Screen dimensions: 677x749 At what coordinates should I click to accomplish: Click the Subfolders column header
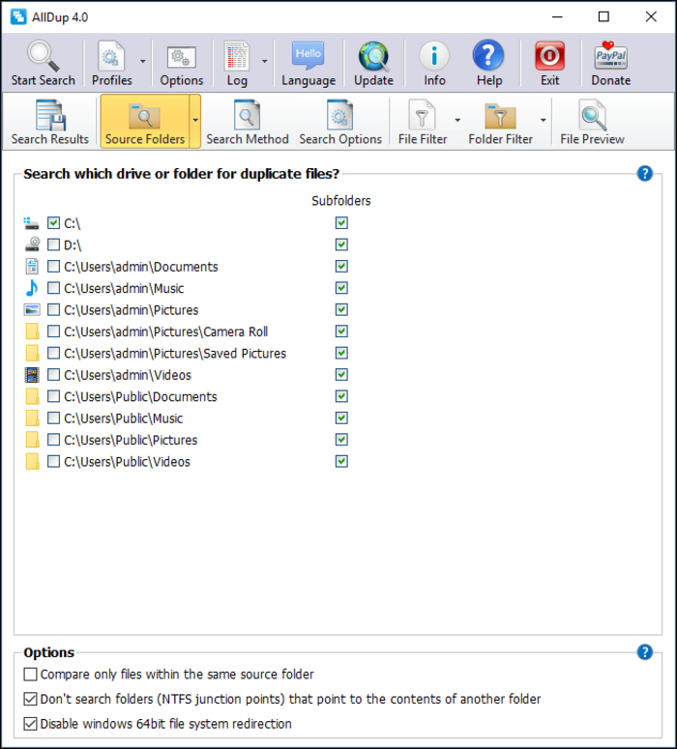pyautogui.click(x=340, y=201)
